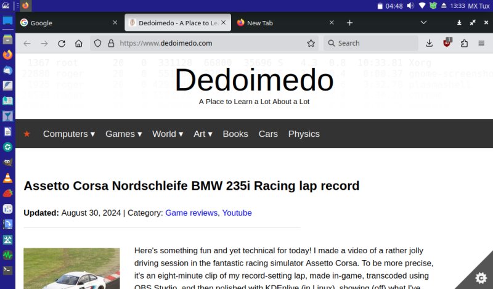
Task: Open the Firefox downloads panel
Action: coord(430,43)
